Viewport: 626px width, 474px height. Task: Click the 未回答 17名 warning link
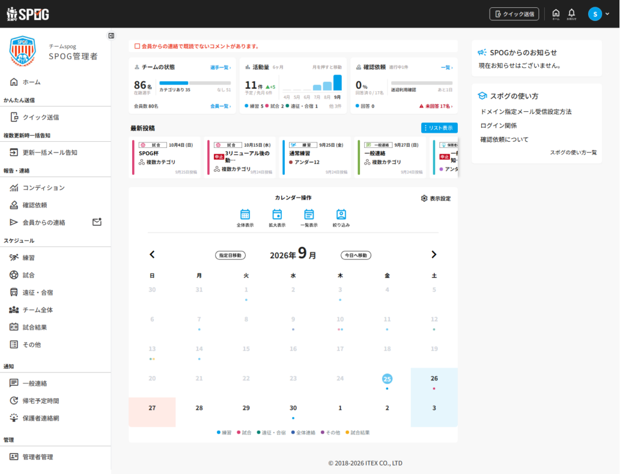coord(435,106)
